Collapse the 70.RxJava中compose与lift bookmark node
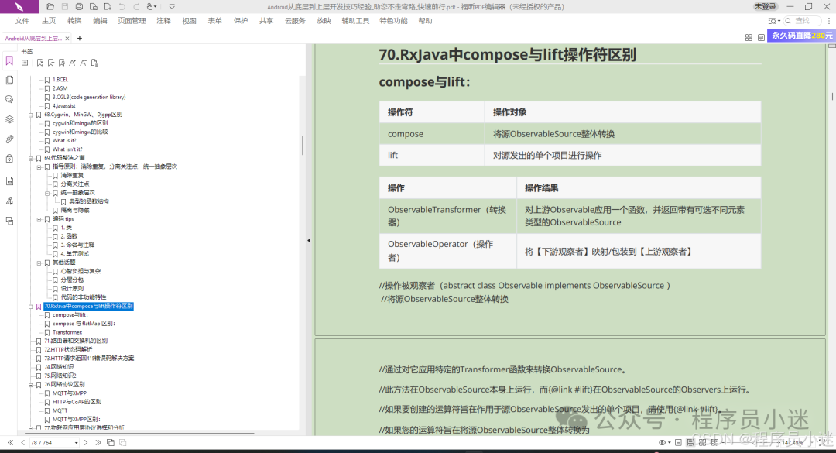The width and height of the screenshot is (836, 453). click(31, 307)
